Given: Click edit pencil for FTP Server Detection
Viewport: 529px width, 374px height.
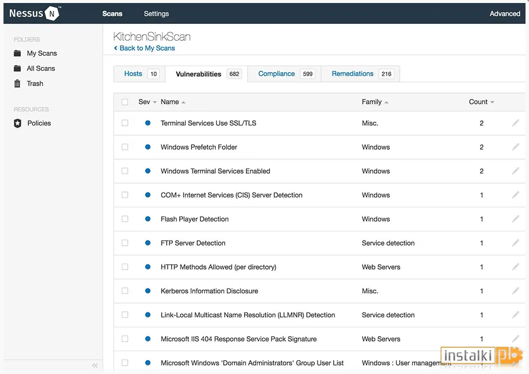Looking at the screenshot, I should click(x=516, y=243).
